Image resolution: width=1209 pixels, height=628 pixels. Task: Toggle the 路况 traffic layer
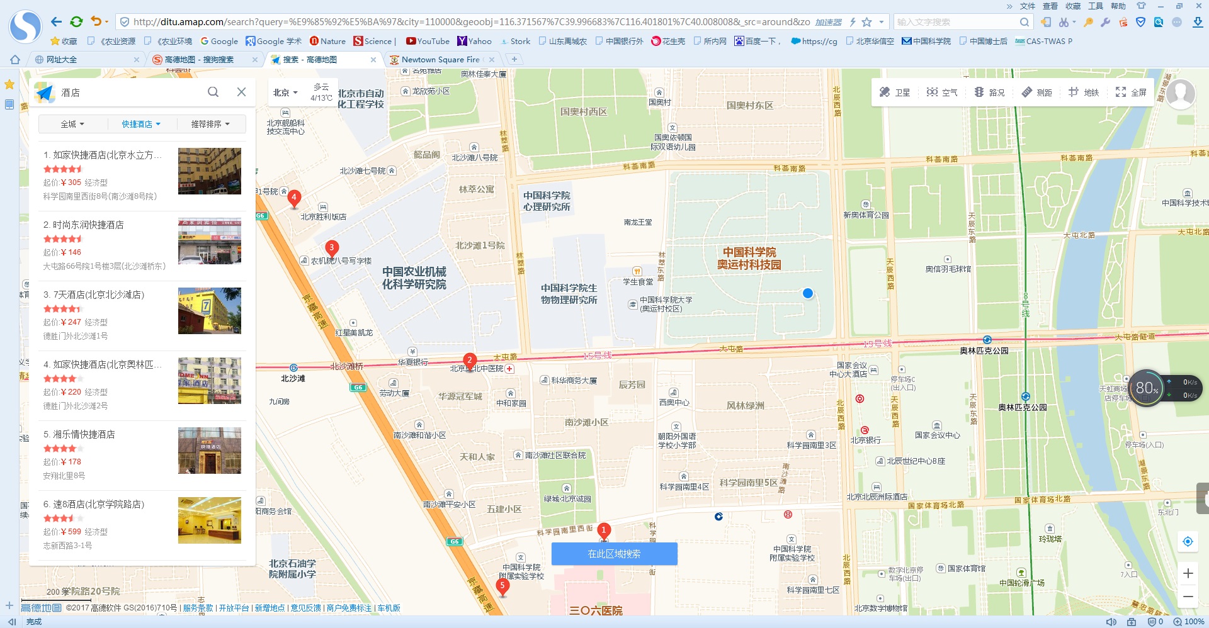989,93
